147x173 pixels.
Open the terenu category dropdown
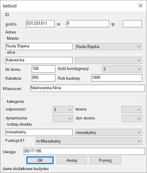coord(132,110)
